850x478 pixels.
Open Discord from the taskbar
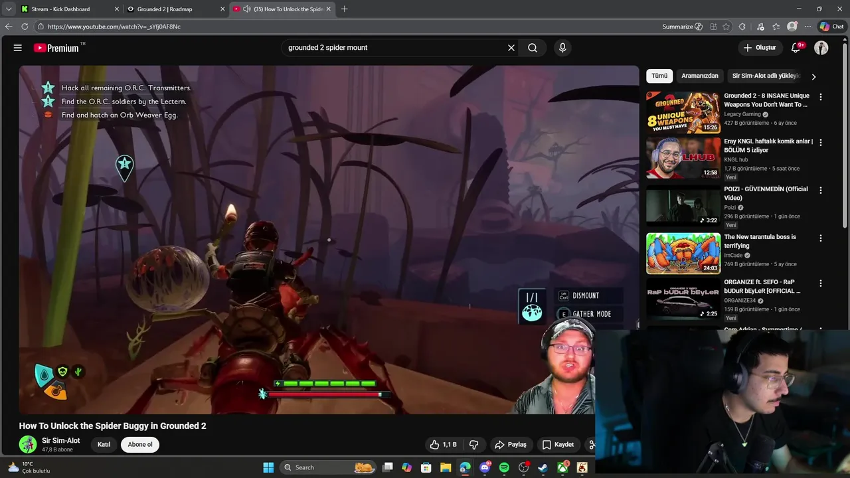click(485, 467)
